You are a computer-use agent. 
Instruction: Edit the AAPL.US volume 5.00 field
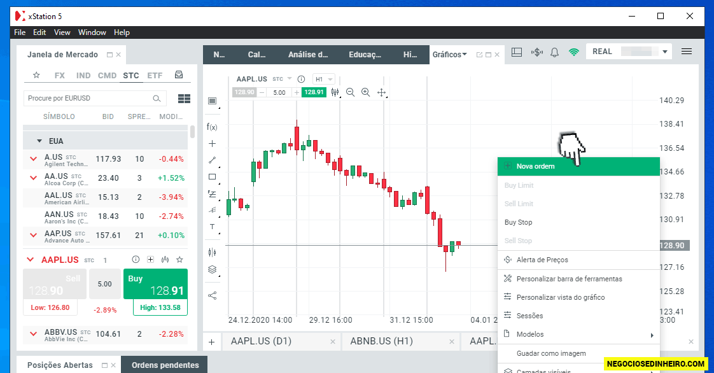tap(105, 284)
